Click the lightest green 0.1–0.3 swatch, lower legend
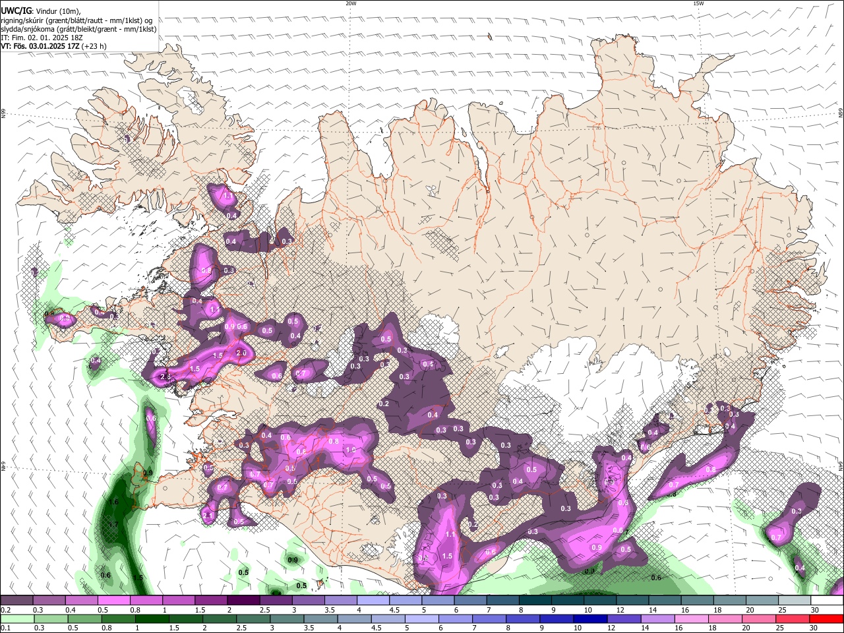The height and width of the screenshot is (633, 844). (17, 619)
